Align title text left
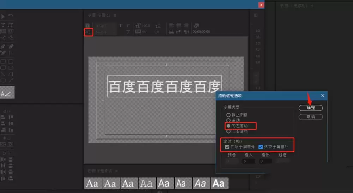This screenshot has height=193, width=353. [171, 26]
